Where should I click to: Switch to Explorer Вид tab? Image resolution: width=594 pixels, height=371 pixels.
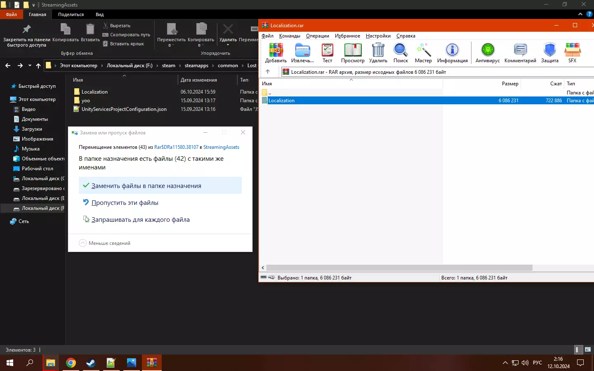click(x=99, y=14)
